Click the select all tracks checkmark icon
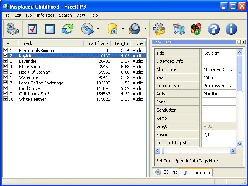The height and width of the screenshot is (186, 248). point(33,29)
